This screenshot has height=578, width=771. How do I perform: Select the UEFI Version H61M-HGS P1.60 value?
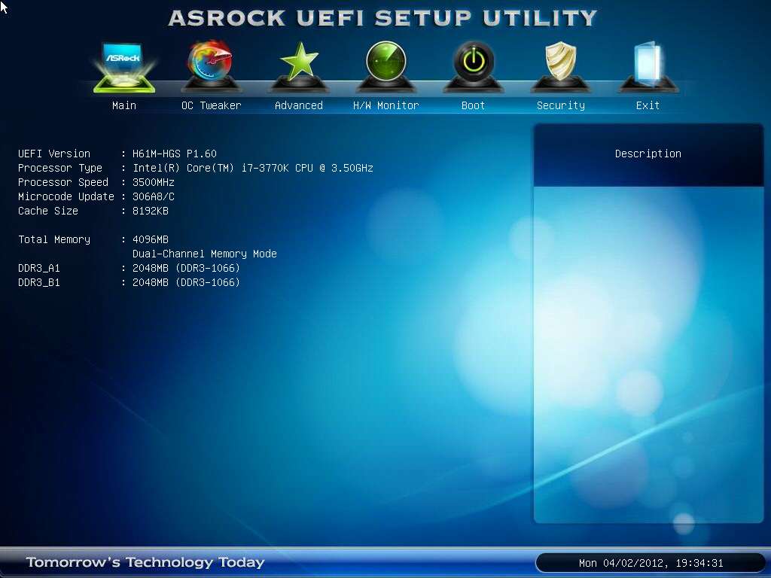pyautogui.click(x=175, y=154)
